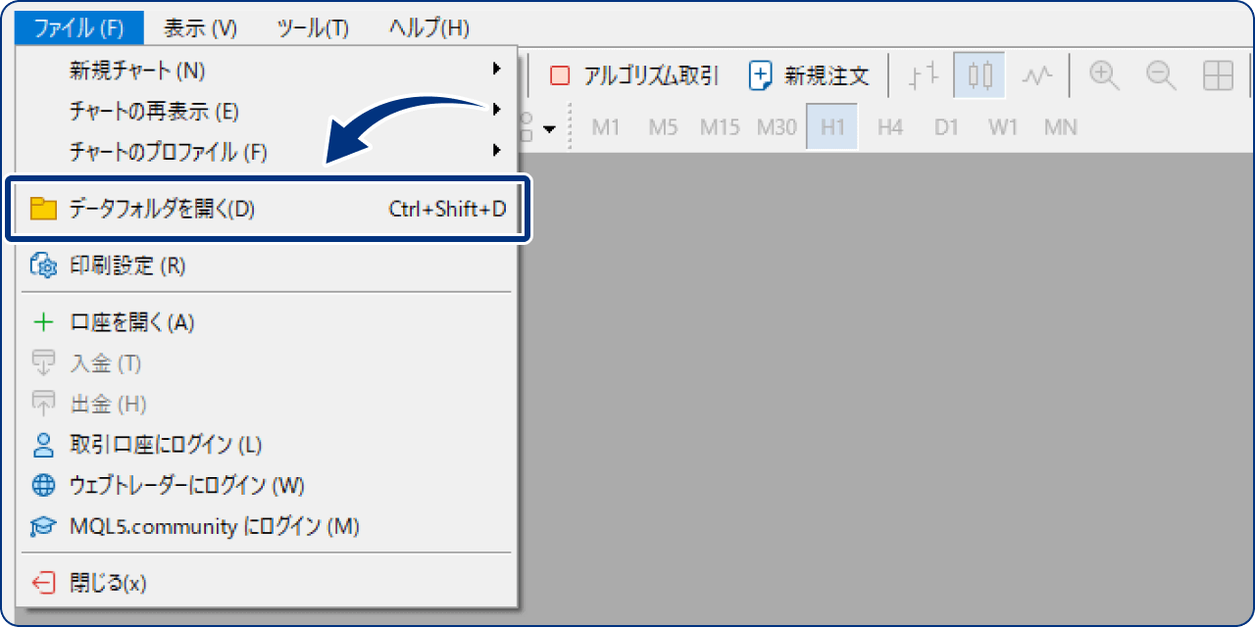
Task: Zoom in on the chart
Action: 1103,74
